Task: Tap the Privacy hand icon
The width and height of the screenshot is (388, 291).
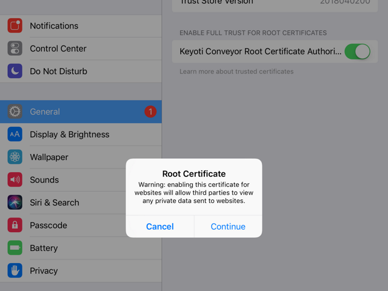Action: (x=15, y=271)
